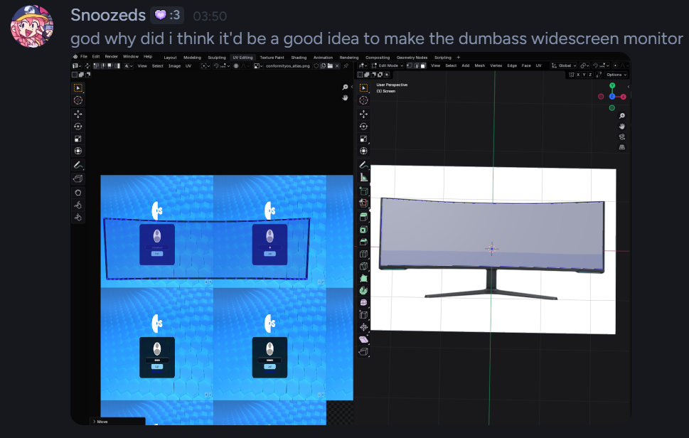Select the Measure tool in 3D viewport
The width and height of the screenshot is (689, 438).
[363, 178]
